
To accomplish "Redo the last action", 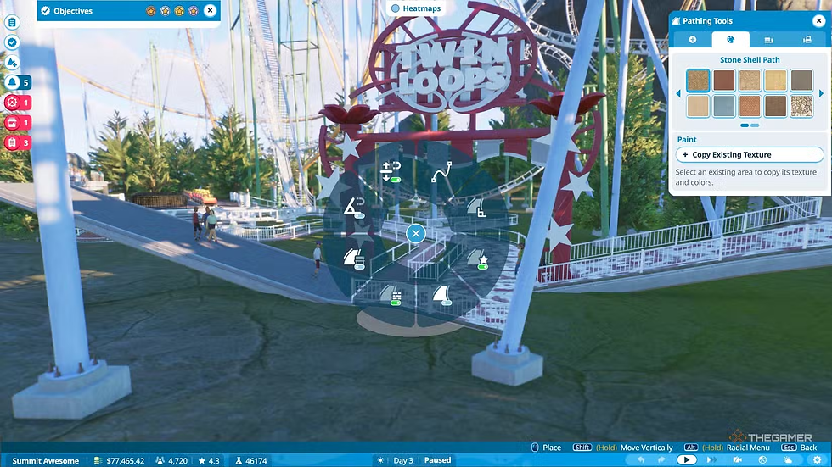I will (x=661, y=459).
